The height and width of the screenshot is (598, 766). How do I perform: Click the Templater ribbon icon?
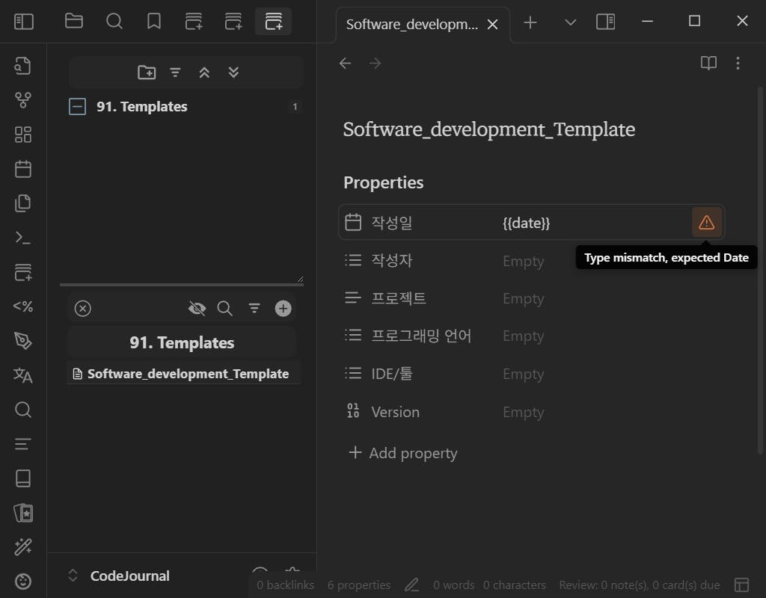(23, 306)
